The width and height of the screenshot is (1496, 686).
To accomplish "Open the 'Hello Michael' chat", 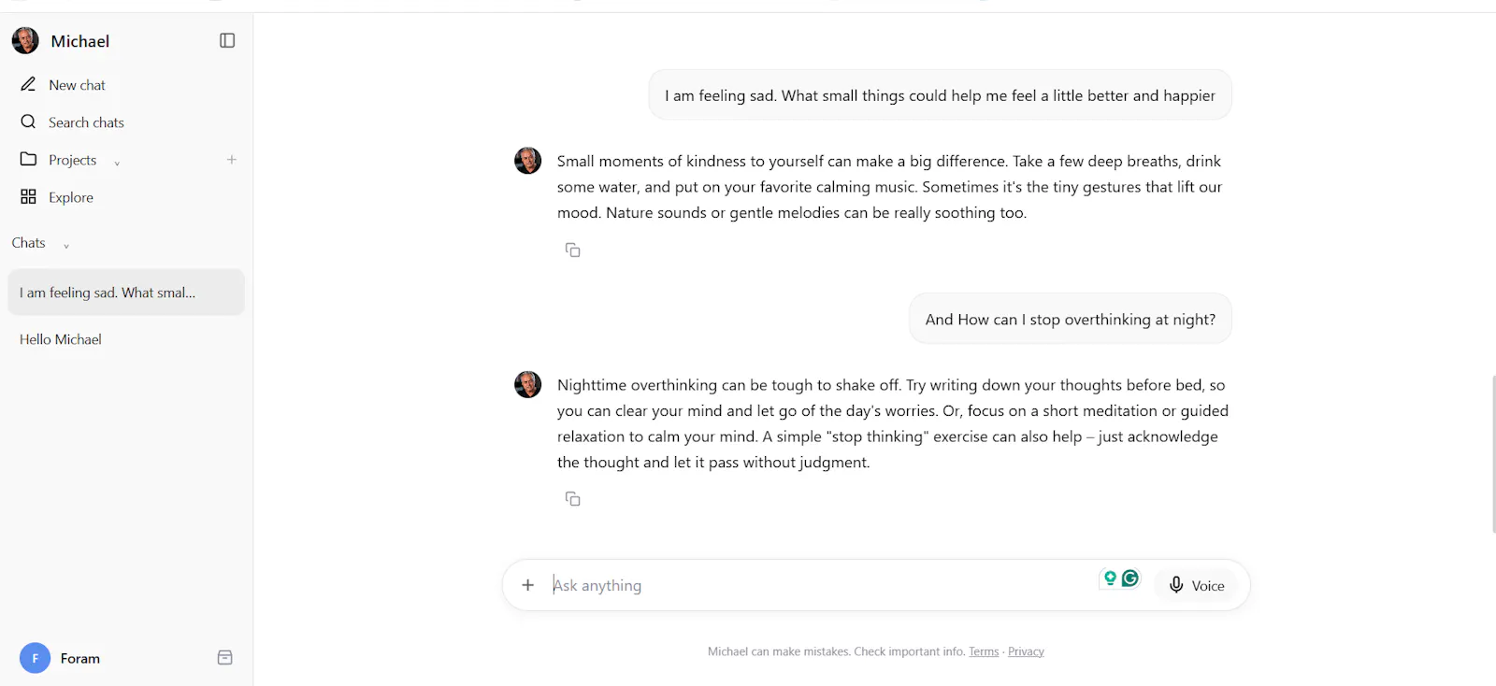I will [x=126, y=339].
